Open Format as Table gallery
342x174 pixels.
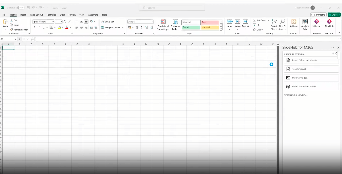pos(175,25)
